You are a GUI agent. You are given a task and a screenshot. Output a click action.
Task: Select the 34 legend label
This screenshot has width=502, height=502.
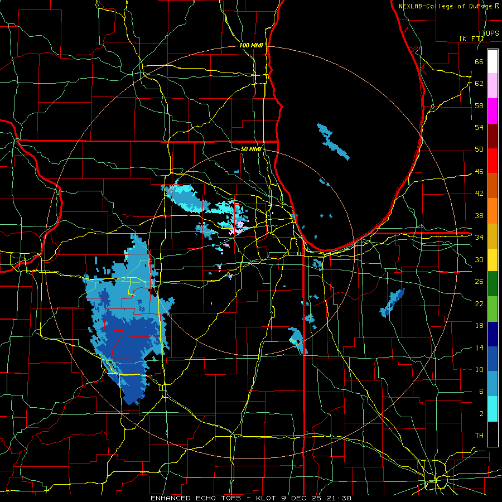pos(479,238)
